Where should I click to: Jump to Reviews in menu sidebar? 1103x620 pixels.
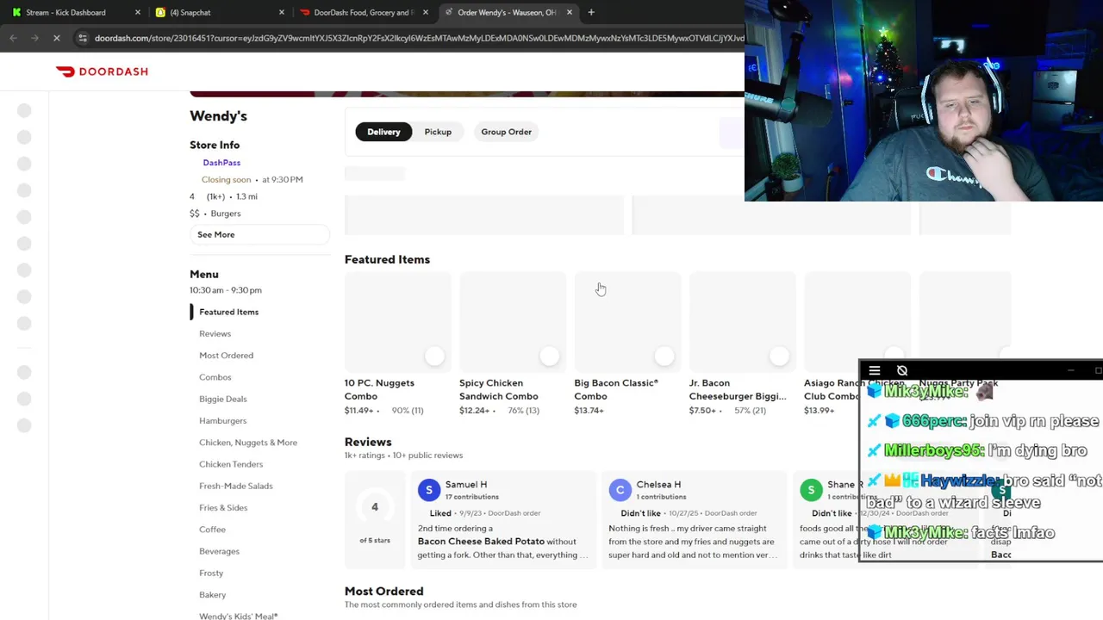pos(215,333)
